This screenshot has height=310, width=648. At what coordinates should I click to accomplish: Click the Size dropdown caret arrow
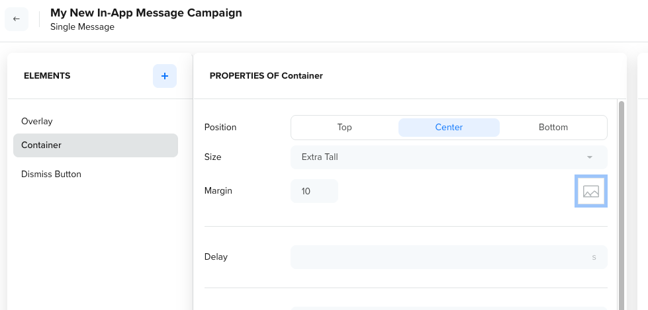tap(590, 157)
